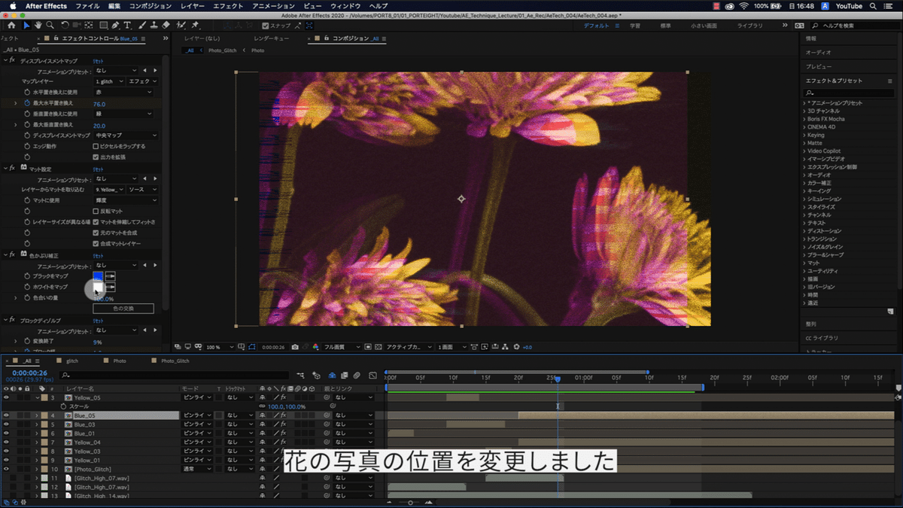Select the Puppet Pin tool

point(196,25)
